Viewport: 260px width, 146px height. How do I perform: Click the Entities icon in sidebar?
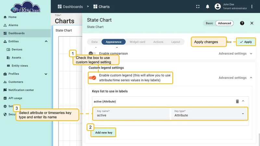5,42
